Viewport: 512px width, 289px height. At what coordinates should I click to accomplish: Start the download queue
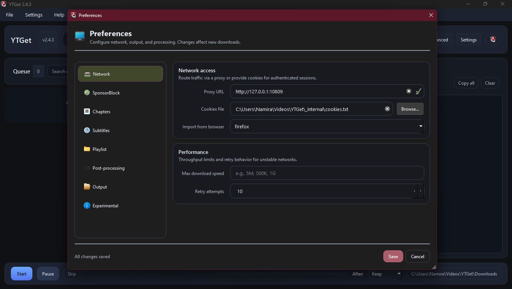[x=21, y=274]
